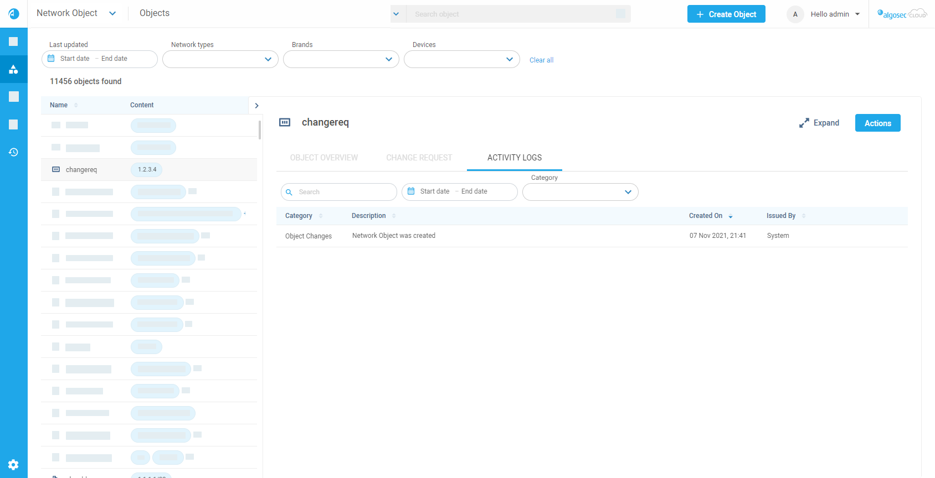This screenshot has height=478, width=935.
Task: Click the Create Object button
Action: point(726,14)
